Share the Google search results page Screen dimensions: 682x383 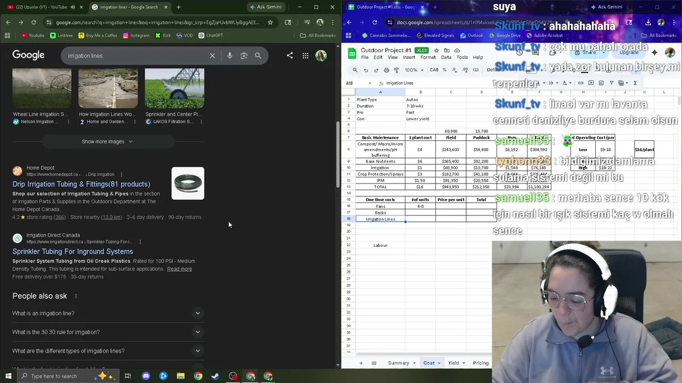tap(290, 55)
